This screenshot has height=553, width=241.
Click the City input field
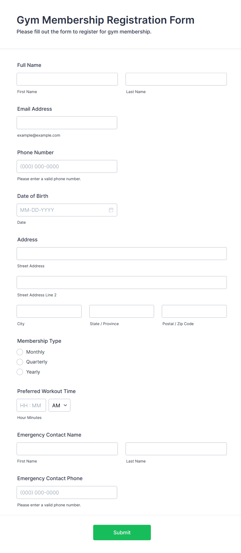click(x=49, y=311)
